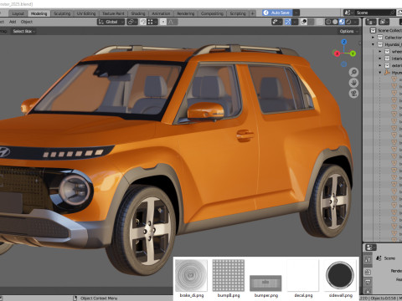Select the bumper.png texture thumbnail
Screen dimensions: 402x301
[x=265, y=283]
